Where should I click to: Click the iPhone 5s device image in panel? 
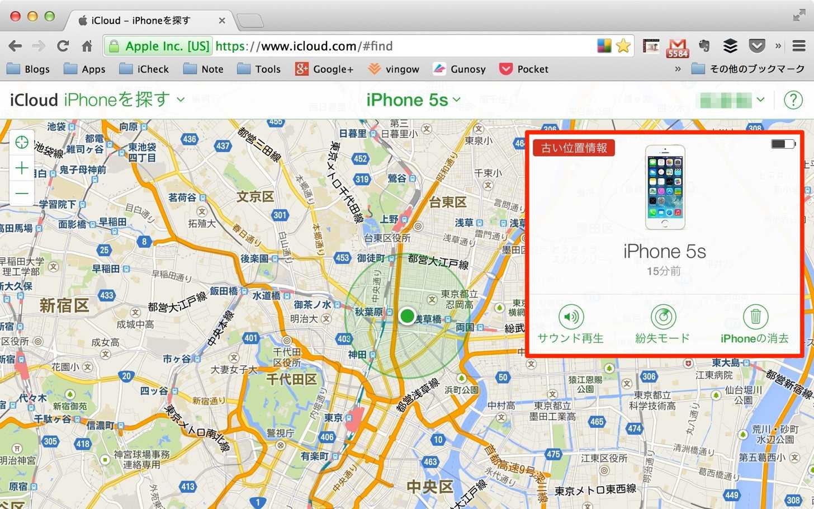pos(665,187)
